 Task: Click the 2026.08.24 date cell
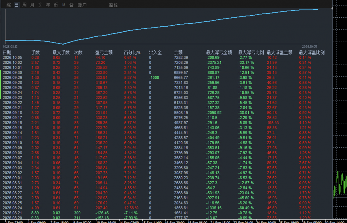(x=12, y=208)
